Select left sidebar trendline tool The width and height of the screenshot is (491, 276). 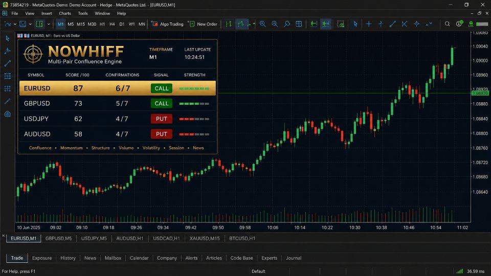(8, 63)
